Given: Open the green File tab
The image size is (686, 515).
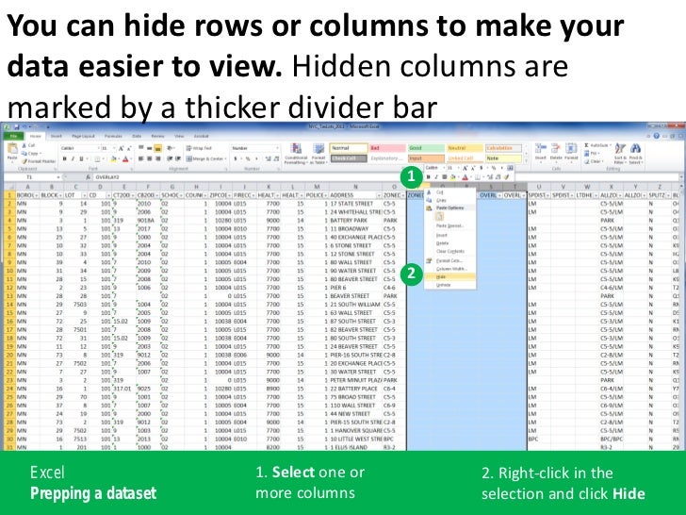Looking at the screenshot, I should click(x=12, y=137).
